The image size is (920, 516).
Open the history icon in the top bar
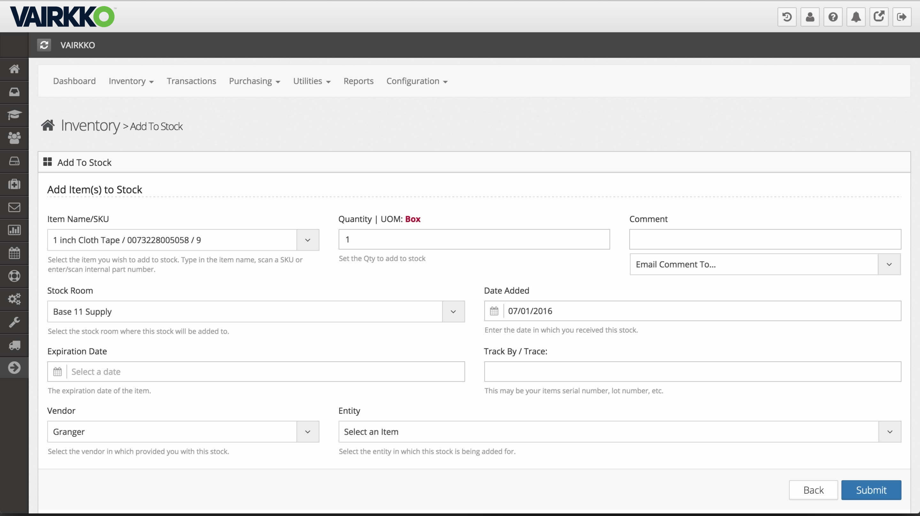tap(787, 17)
